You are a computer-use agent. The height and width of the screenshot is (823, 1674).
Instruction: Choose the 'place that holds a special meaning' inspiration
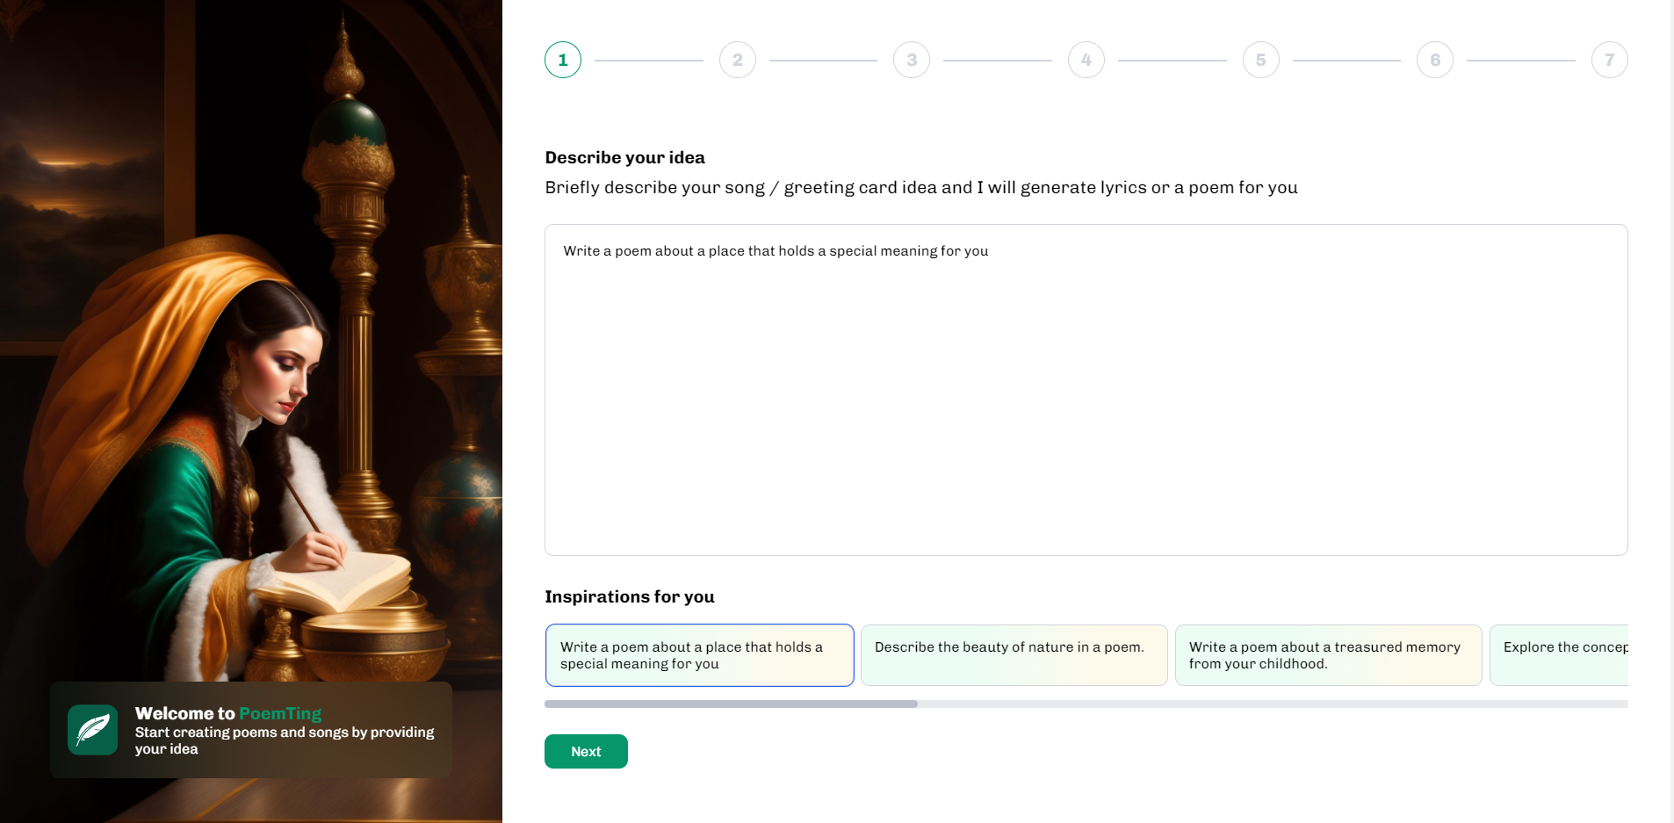[699, 655]
